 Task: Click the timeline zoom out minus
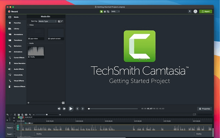[34, 115]
